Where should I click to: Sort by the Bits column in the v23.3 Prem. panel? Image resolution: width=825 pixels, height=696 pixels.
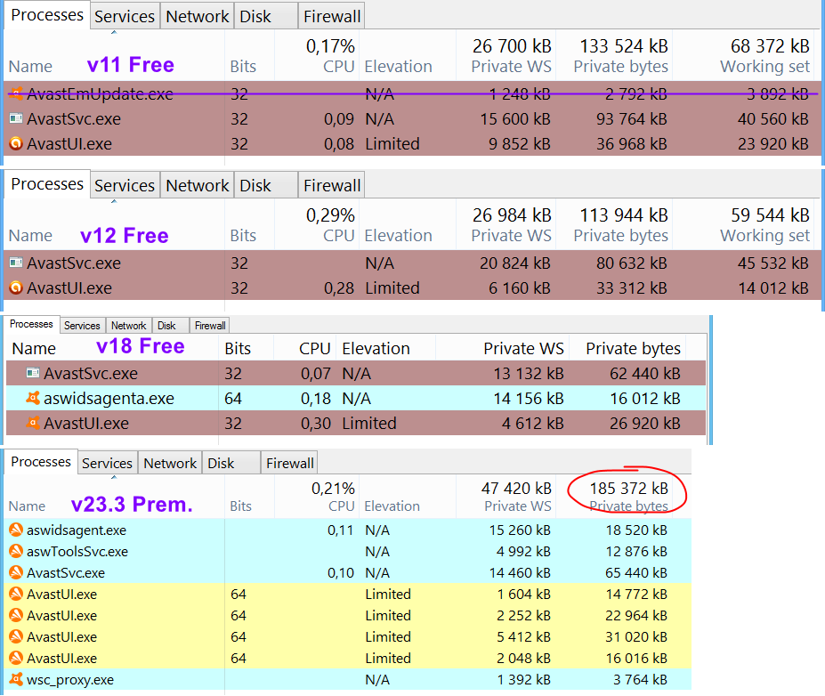point(249,496)
